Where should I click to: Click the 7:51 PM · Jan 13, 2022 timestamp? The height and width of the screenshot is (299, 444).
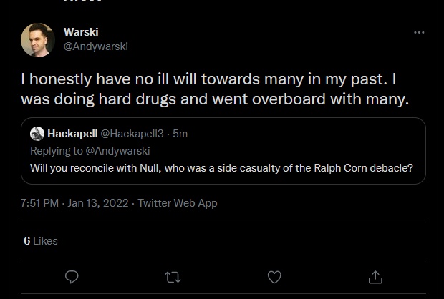point(74,203)
